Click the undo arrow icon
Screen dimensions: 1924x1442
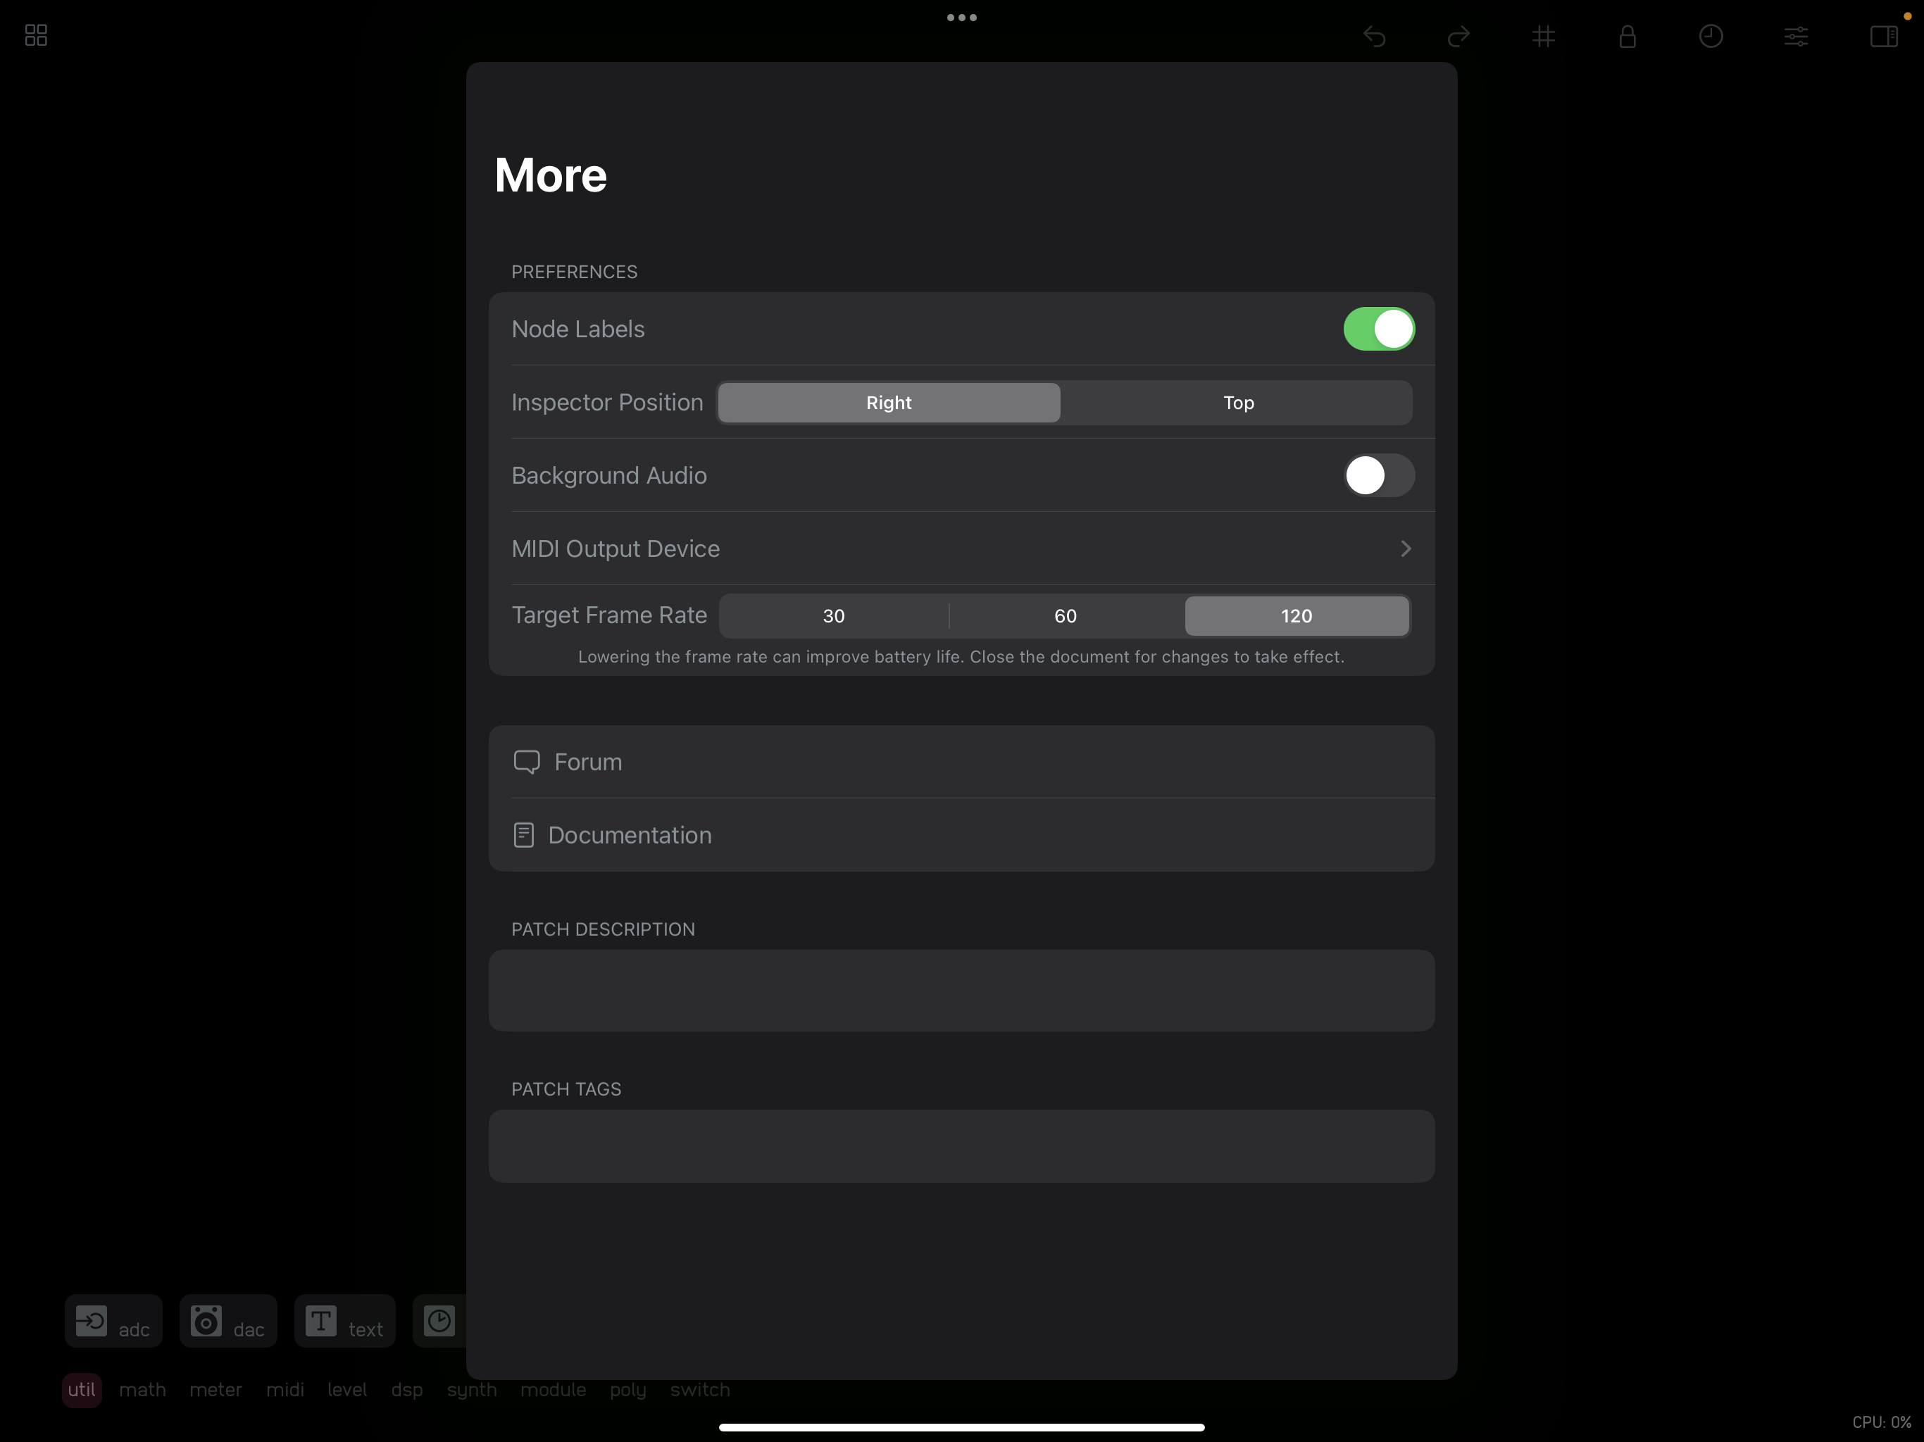point(1374,36)
